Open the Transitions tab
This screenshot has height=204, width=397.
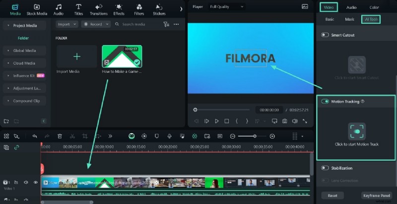99,9
